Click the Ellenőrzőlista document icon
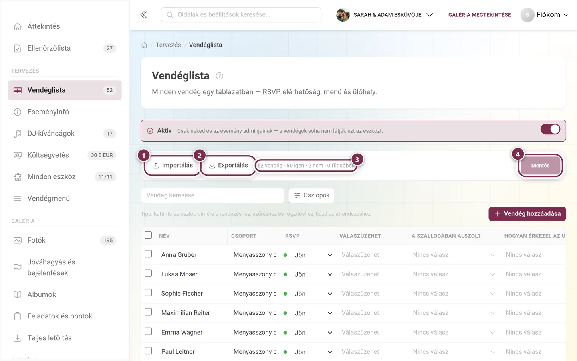577x361 pixels. click(x=18, y=48)
